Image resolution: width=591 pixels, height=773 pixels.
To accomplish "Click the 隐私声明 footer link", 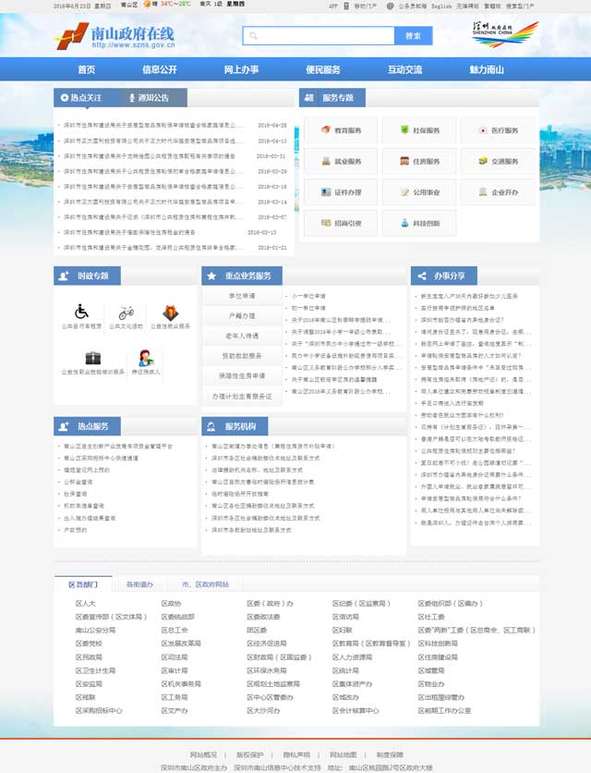I will point(296,755).
